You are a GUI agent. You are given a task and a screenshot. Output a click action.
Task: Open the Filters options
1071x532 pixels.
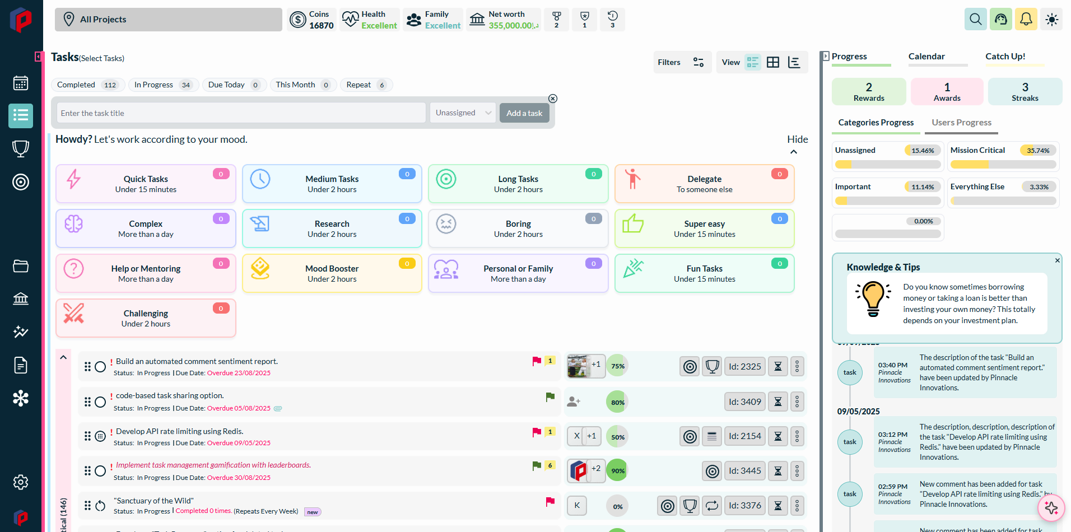[x=682, y=62]
